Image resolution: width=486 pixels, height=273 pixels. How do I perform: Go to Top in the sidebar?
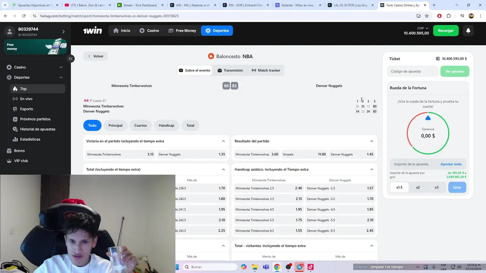[x=38, y=89]
